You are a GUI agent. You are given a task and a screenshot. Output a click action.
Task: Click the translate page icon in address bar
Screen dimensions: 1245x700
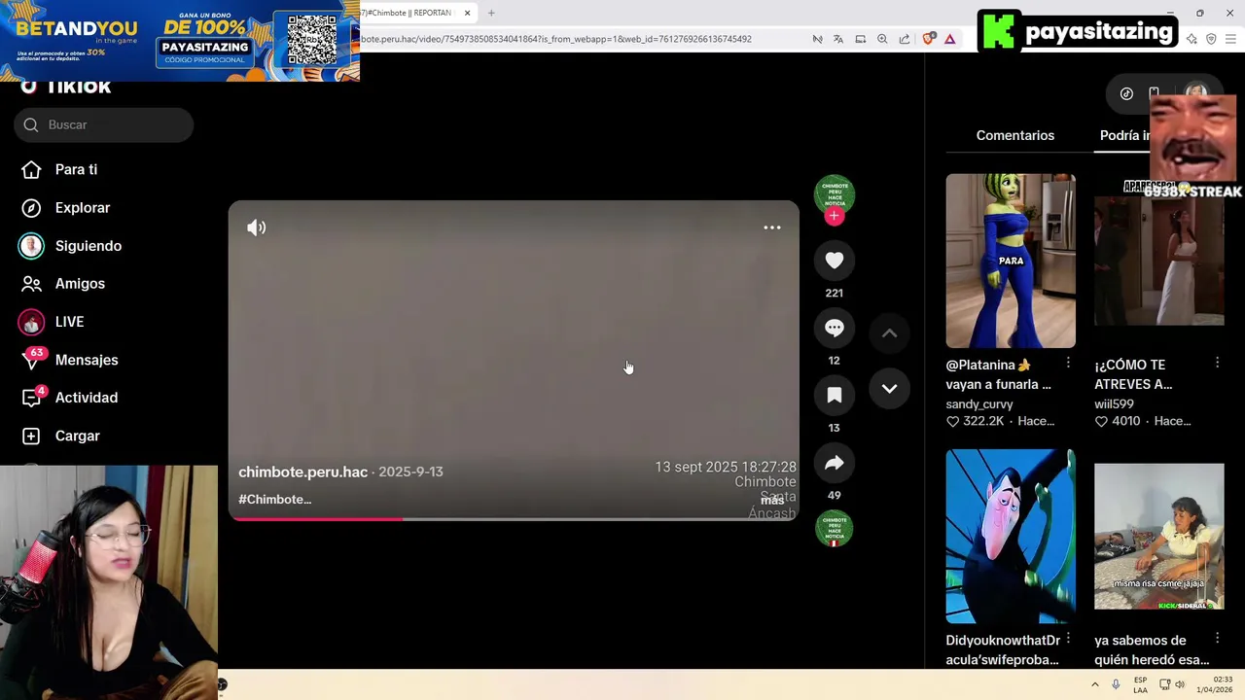pyautogui.click(x=838, y=39)
